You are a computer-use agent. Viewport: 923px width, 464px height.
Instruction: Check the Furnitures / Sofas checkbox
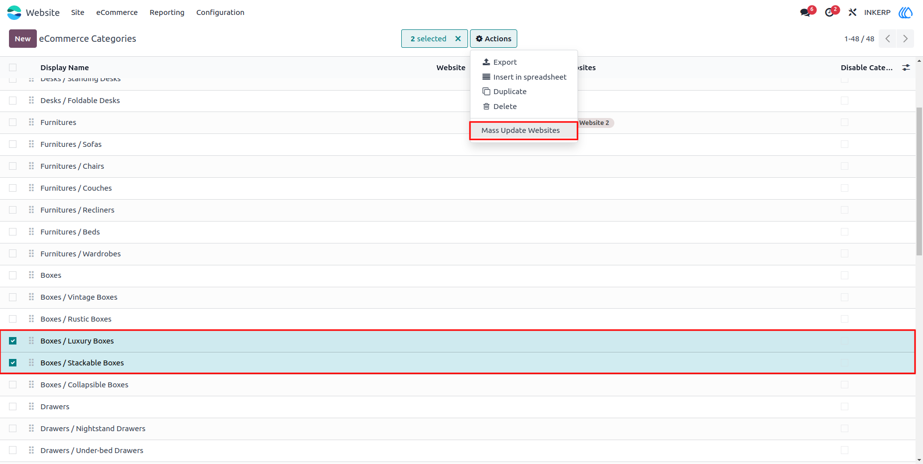pos(13,144)
